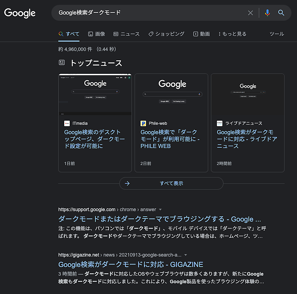The image size is (297, 294).
Task: Open the ショッピング tab
Action: [166, 34]
